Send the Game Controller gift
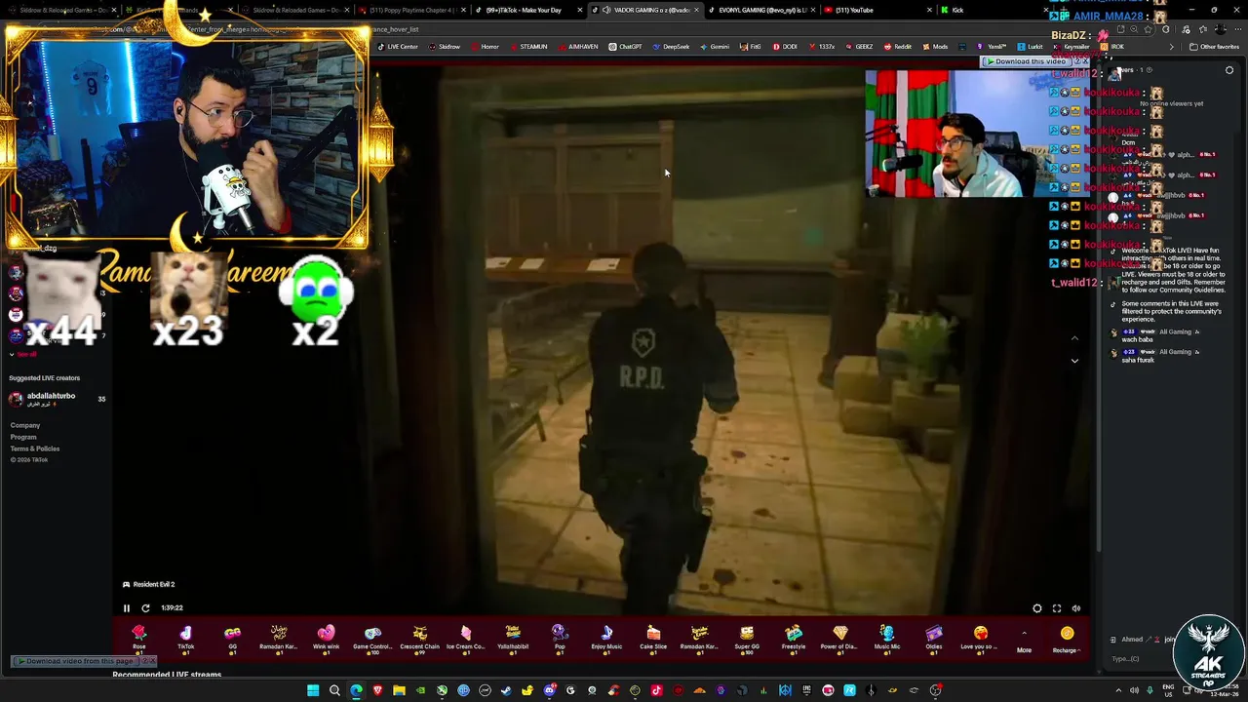1248x702 pixels. tap(372, 639)
